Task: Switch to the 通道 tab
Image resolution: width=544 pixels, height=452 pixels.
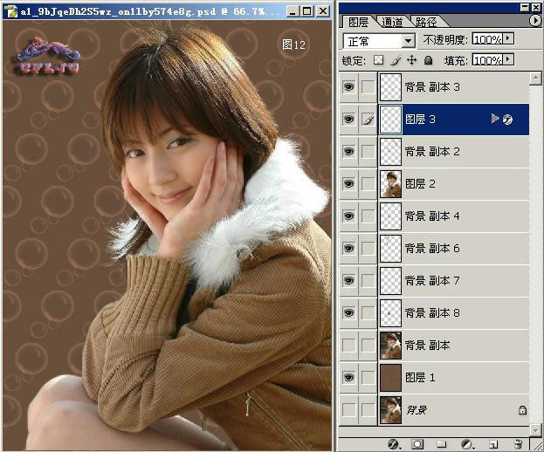Action: tap(392, 22)
